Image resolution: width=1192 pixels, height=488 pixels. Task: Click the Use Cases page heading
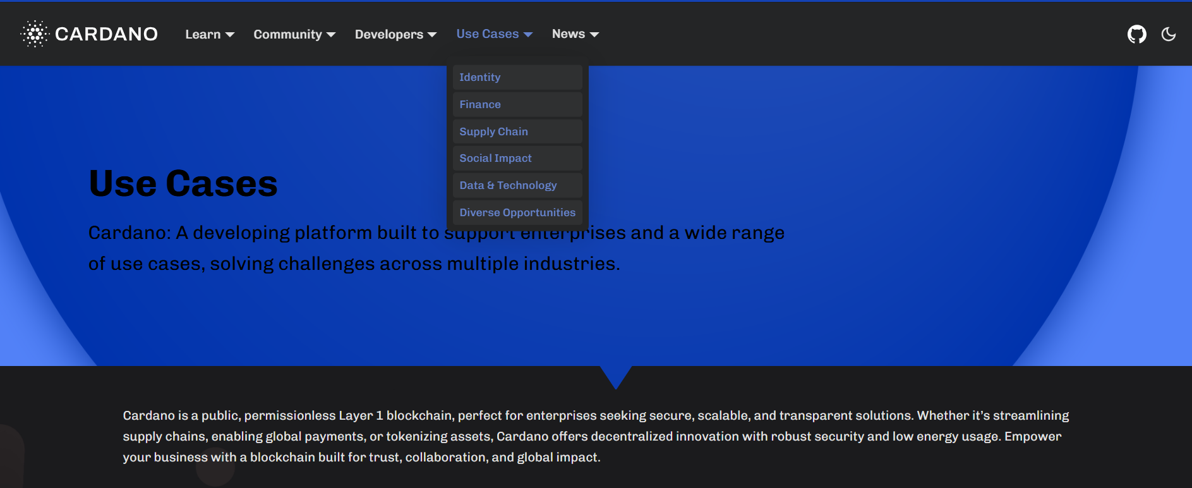coord(183,183)
